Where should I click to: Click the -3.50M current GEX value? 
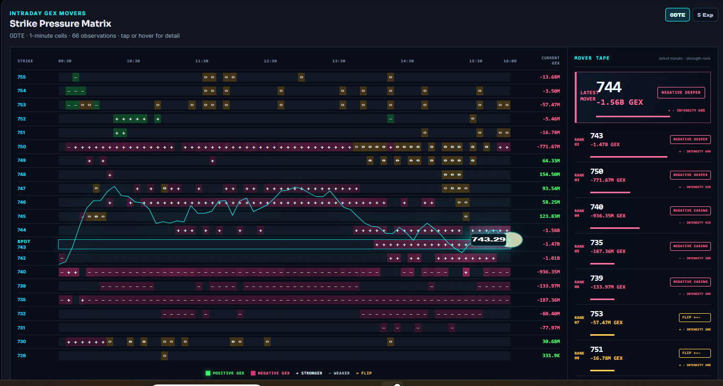click(x=551, y=91)
